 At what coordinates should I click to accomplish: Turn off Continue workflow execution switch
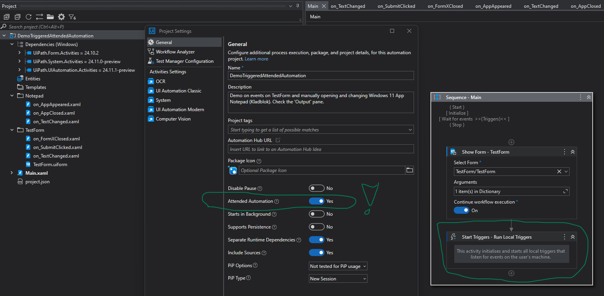point(461,210)
